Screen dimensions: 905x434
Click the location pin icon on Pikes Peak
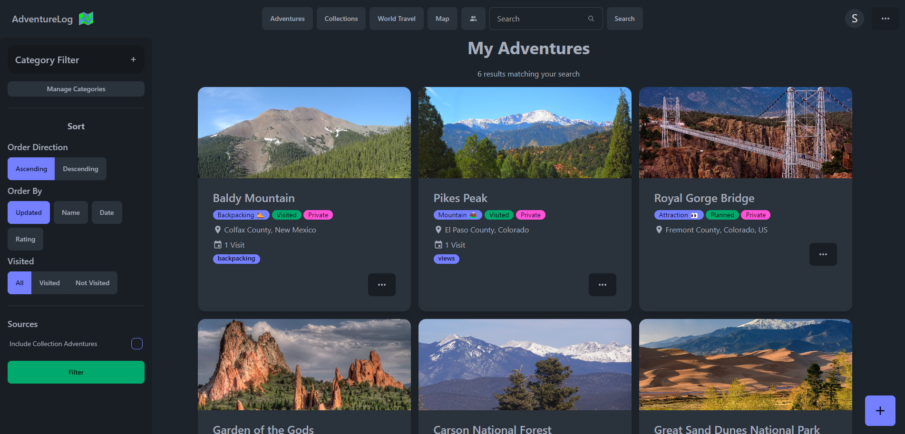click(x=438, y=230)
